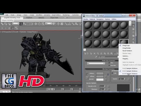Enable the Wire checkbox
The width and height of the screenshot is (141, 106).
(109, 63)
